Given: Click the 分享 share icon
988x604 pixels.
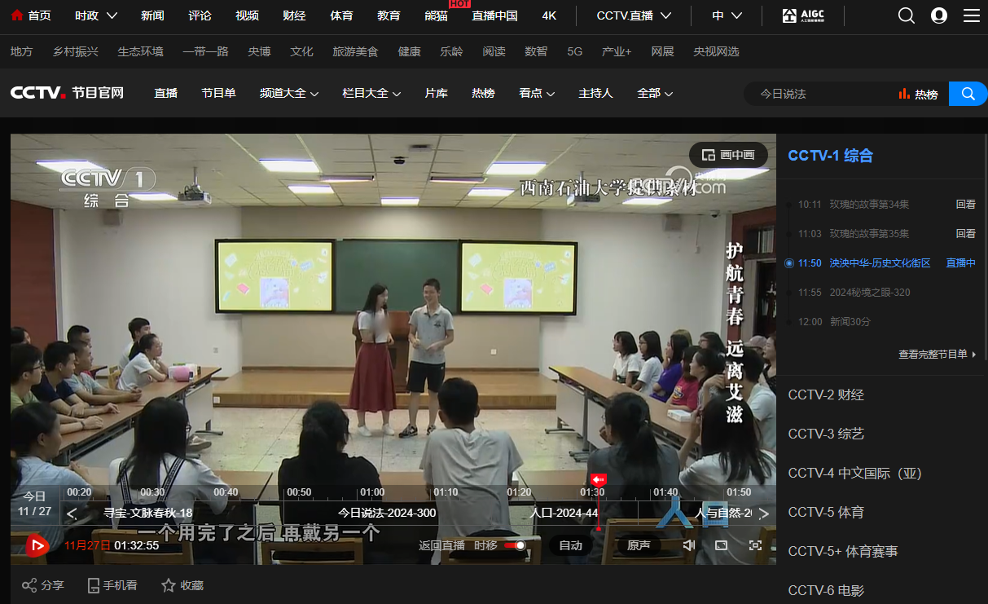Looking at the screenshot, I should click(x=29, y=585).
